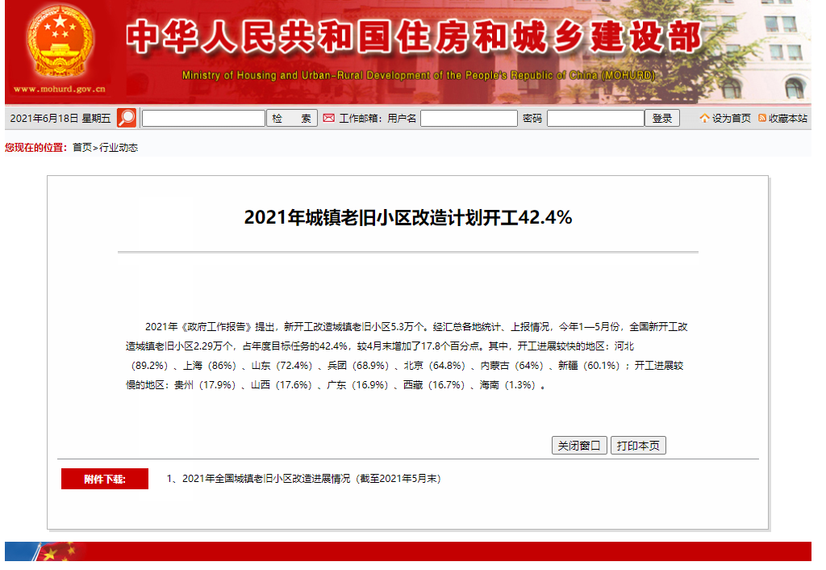Viewport: 826px width, 570px height.
Task: Click the www.mohurd.gov.cn address under the emblem
Action: tap(60, 90)
